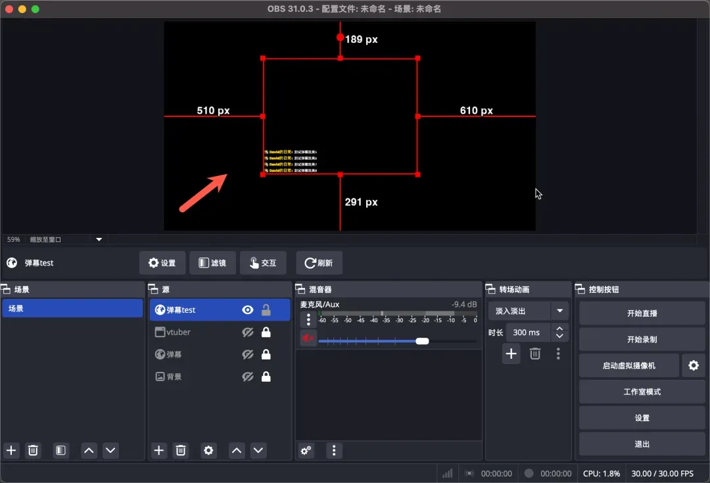Open transition properties three-dot menu
710x483 pixels.
click(x=558, y=354)
